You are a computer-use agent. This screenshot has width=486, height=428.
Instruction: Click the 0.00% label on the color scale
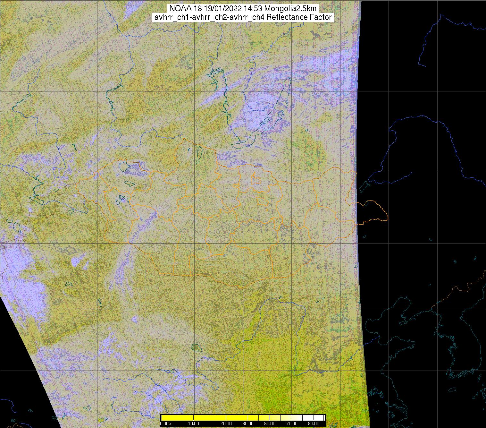[x=166, y=424]
